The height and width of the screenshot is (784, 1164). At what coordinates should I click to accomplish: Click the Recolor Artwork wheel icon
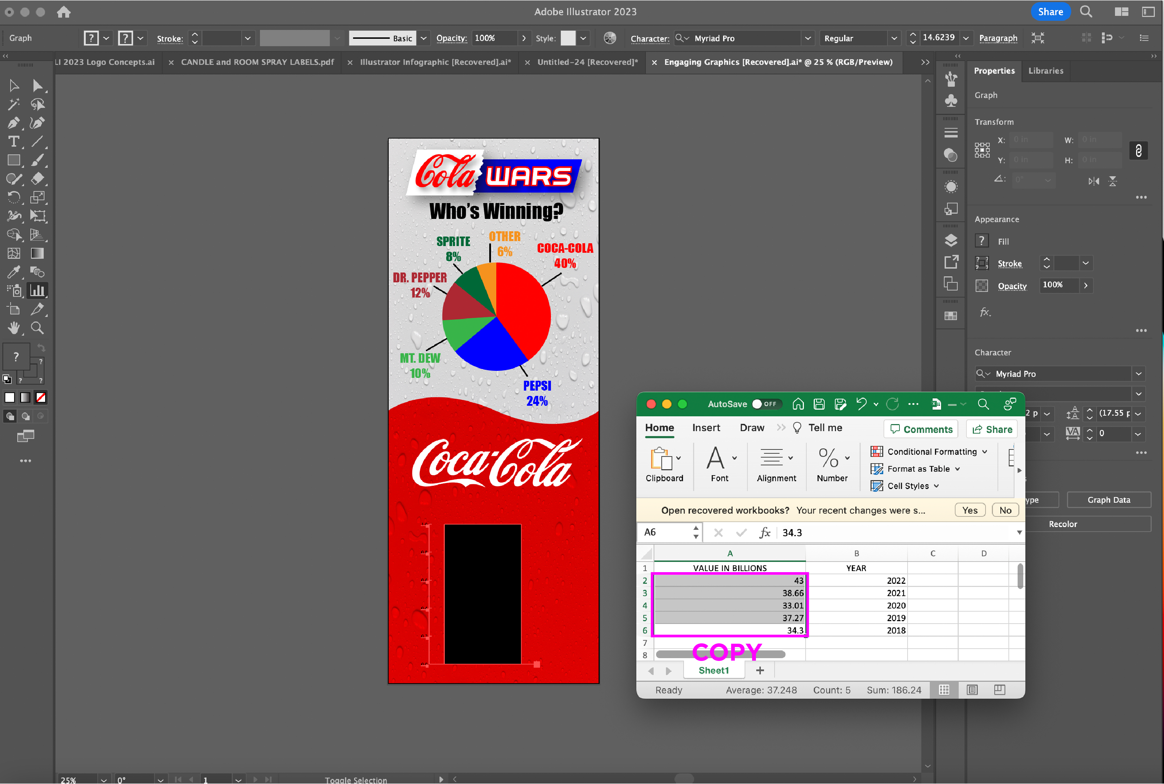[x=610, y=38]
